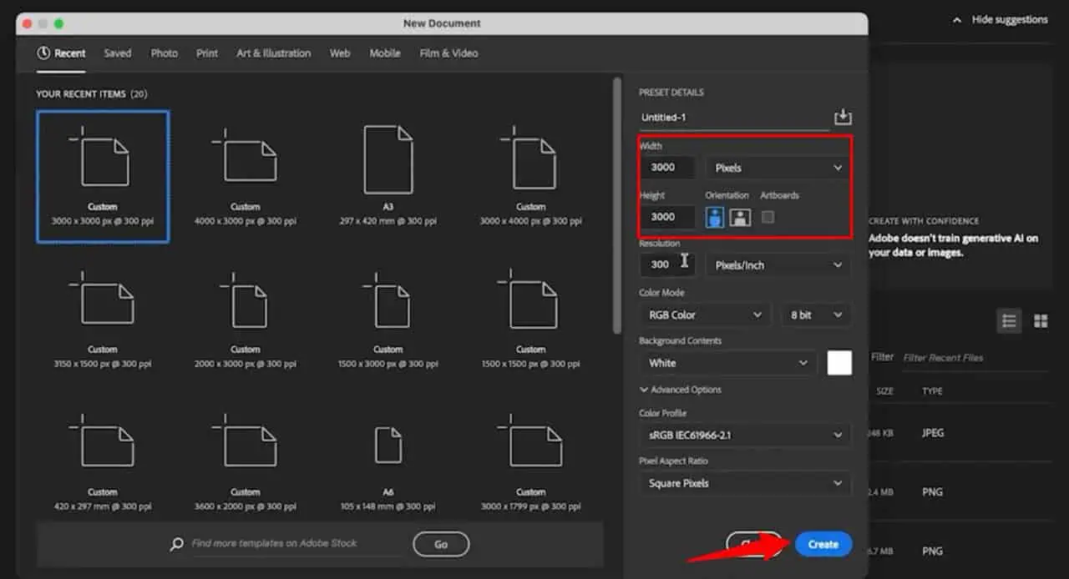Click the white background color swatch
The width and height of the screenshot is (1069, 579).
point(839,363)
